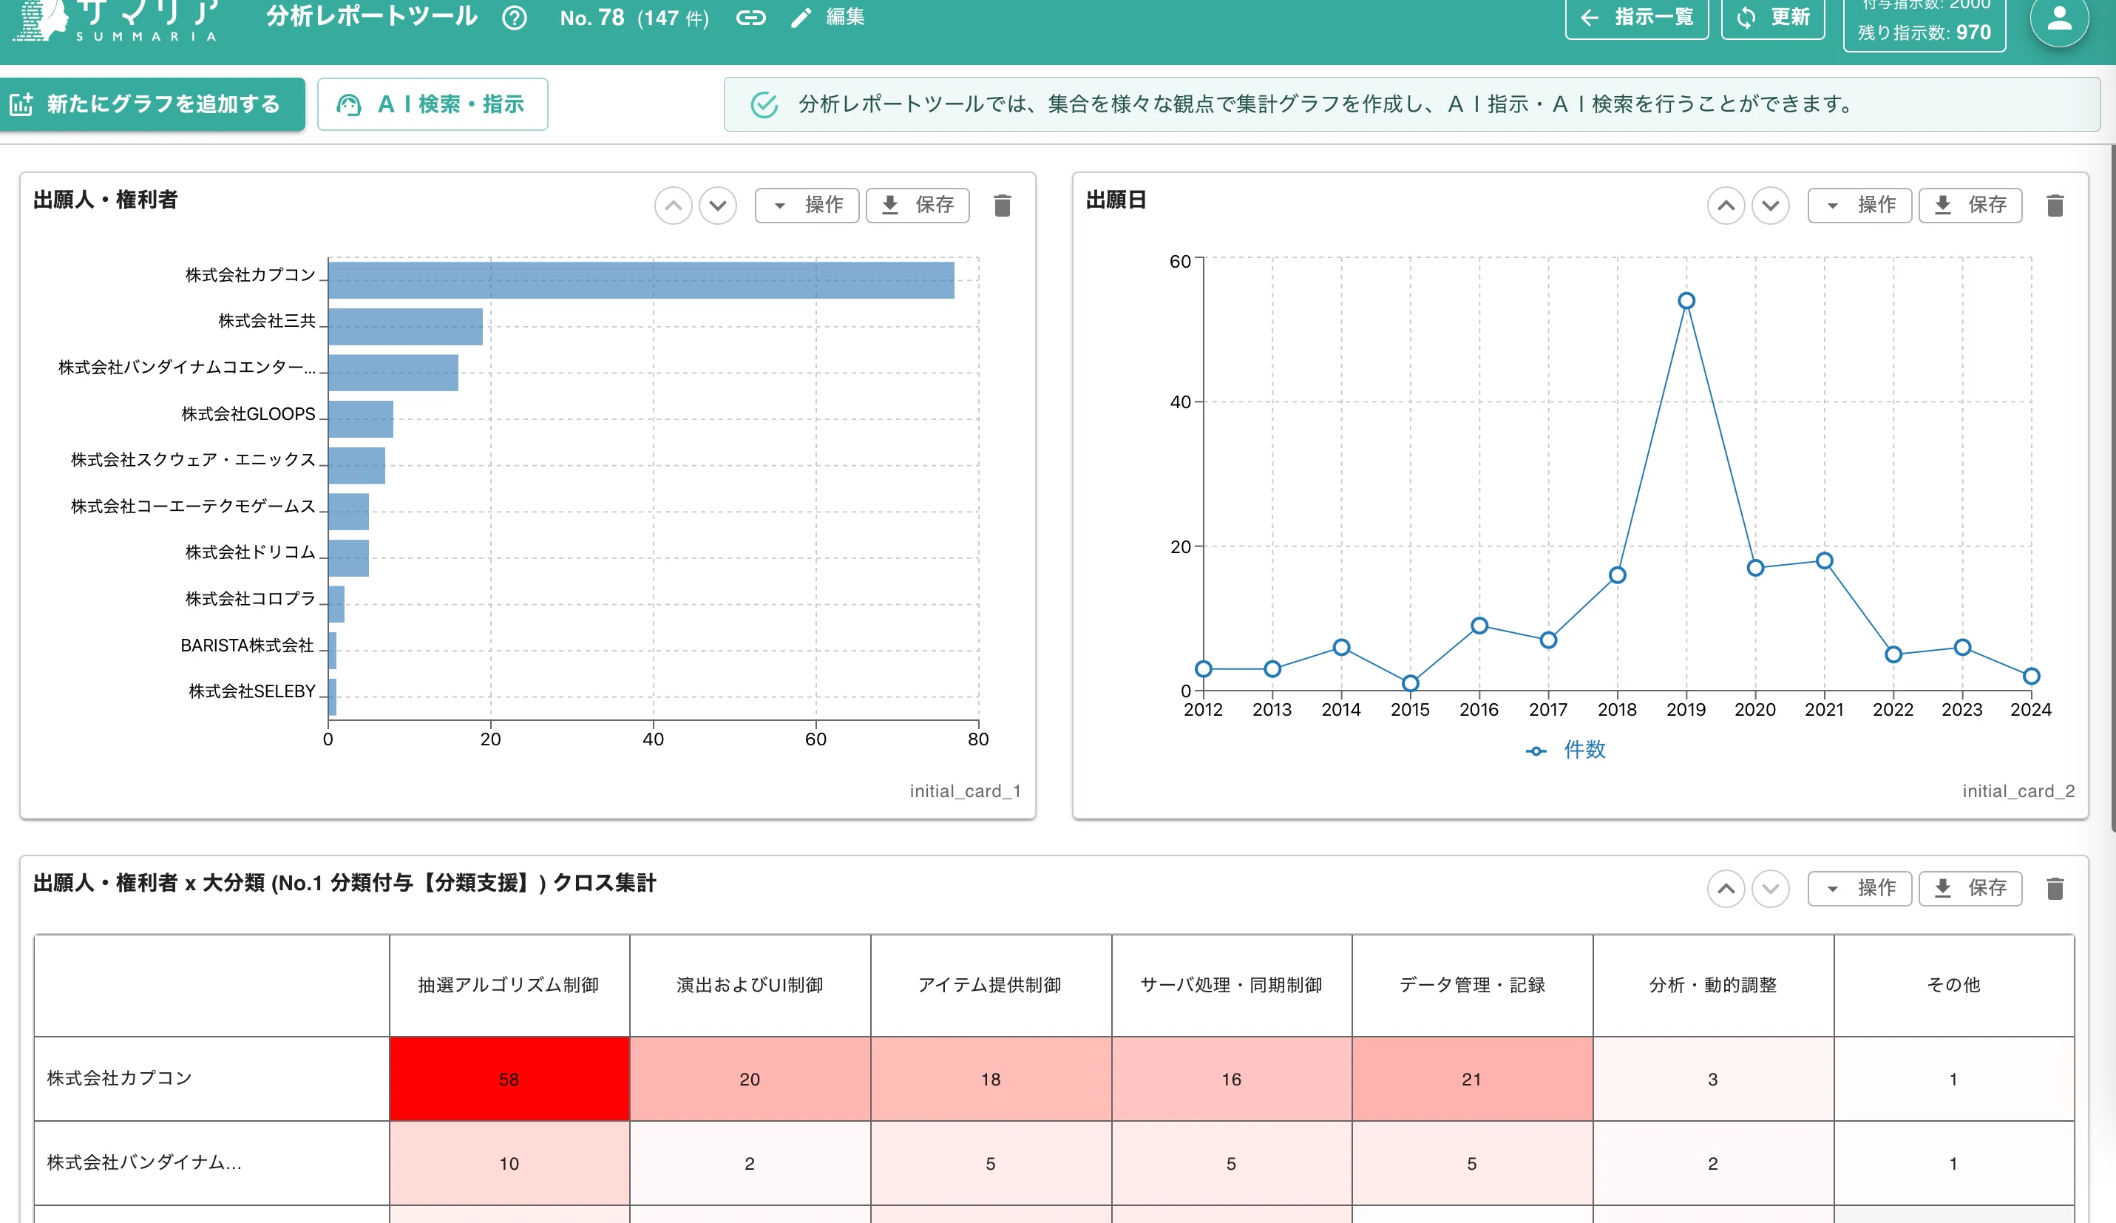Click カプコン cell with value 20
Screen dimensions: 2116x1223
[750, 1080]
